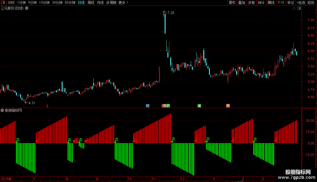Select the 分时 intraday tab
This screenshot has width=317, height=182.
[11, 3]
